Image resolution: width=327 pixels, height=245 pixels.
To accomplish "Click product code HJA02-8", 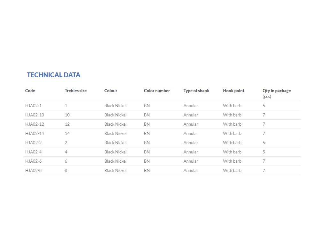I will click(34, 170).
